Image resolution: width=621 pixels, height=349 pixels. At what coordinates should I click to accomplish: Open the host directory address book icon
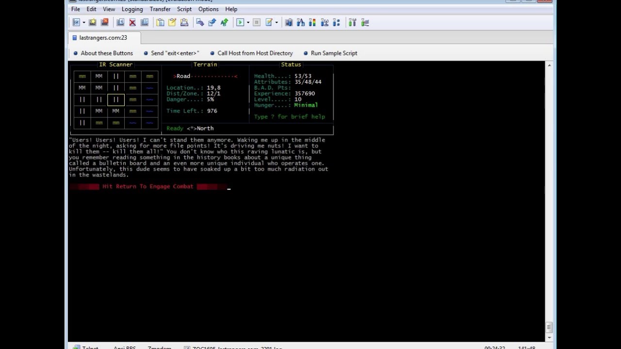pyautogui.click(x=76, y=22)
